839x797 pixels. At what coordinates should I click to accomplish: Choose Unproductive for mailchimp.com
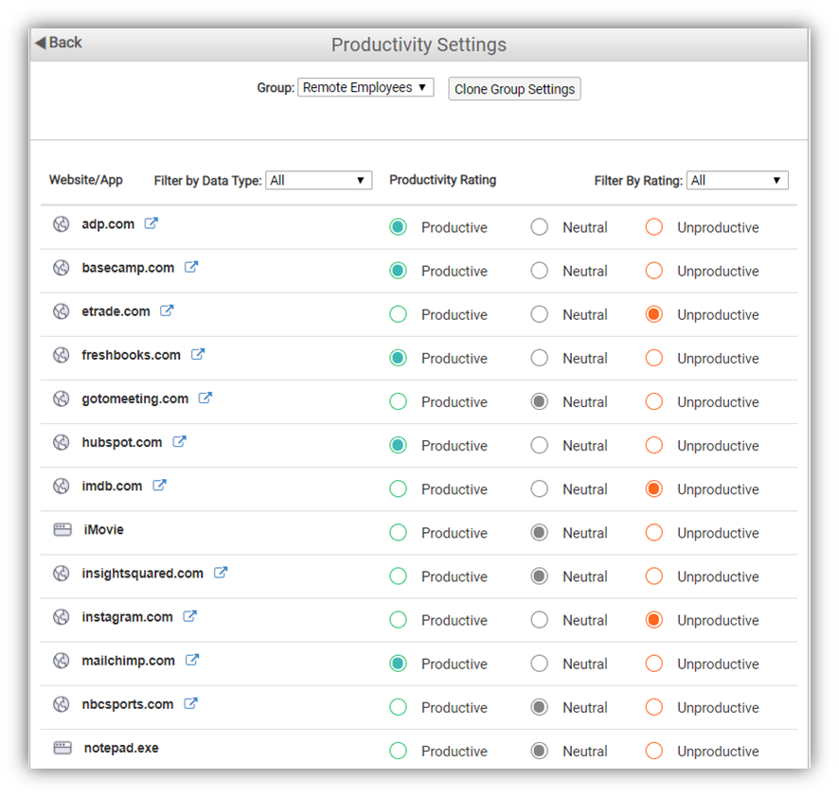653,664
